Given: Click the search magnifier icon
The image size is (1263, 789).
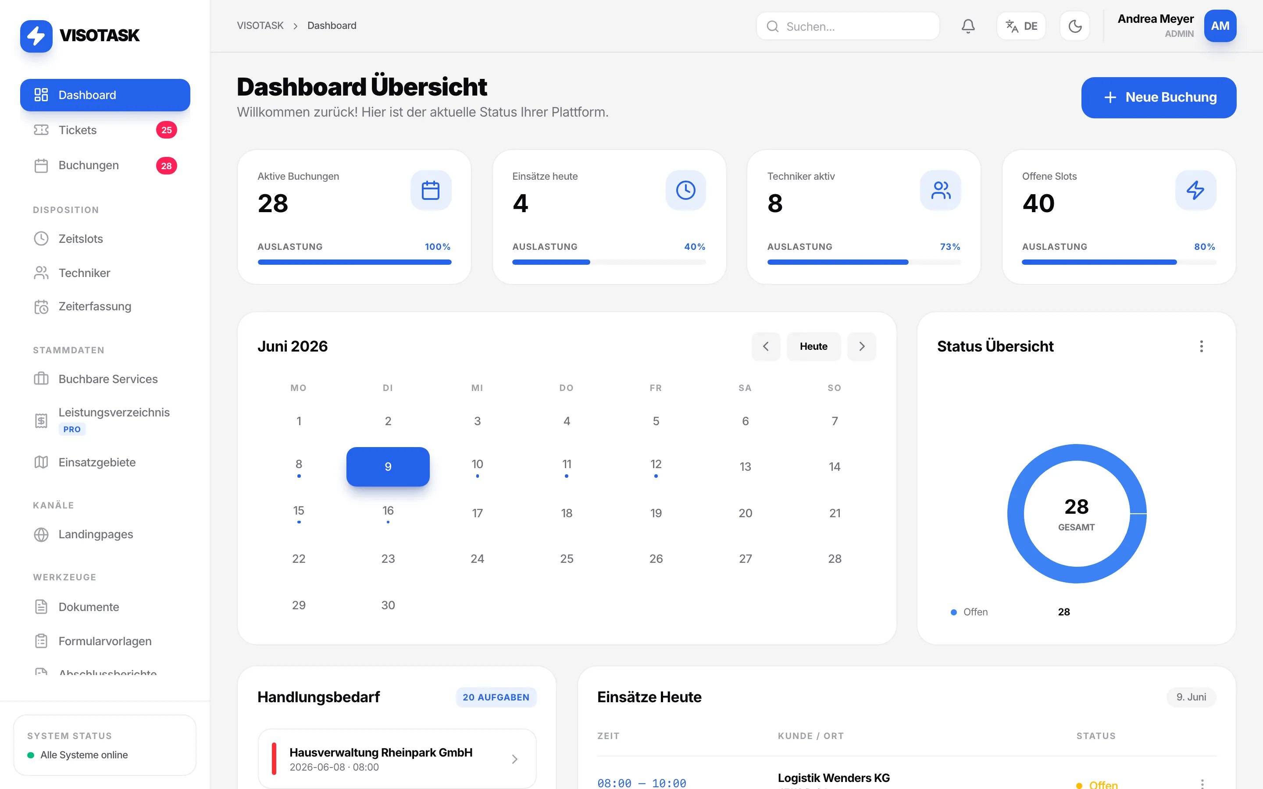Looking at the screenshot, I should (x=772, y=27).
